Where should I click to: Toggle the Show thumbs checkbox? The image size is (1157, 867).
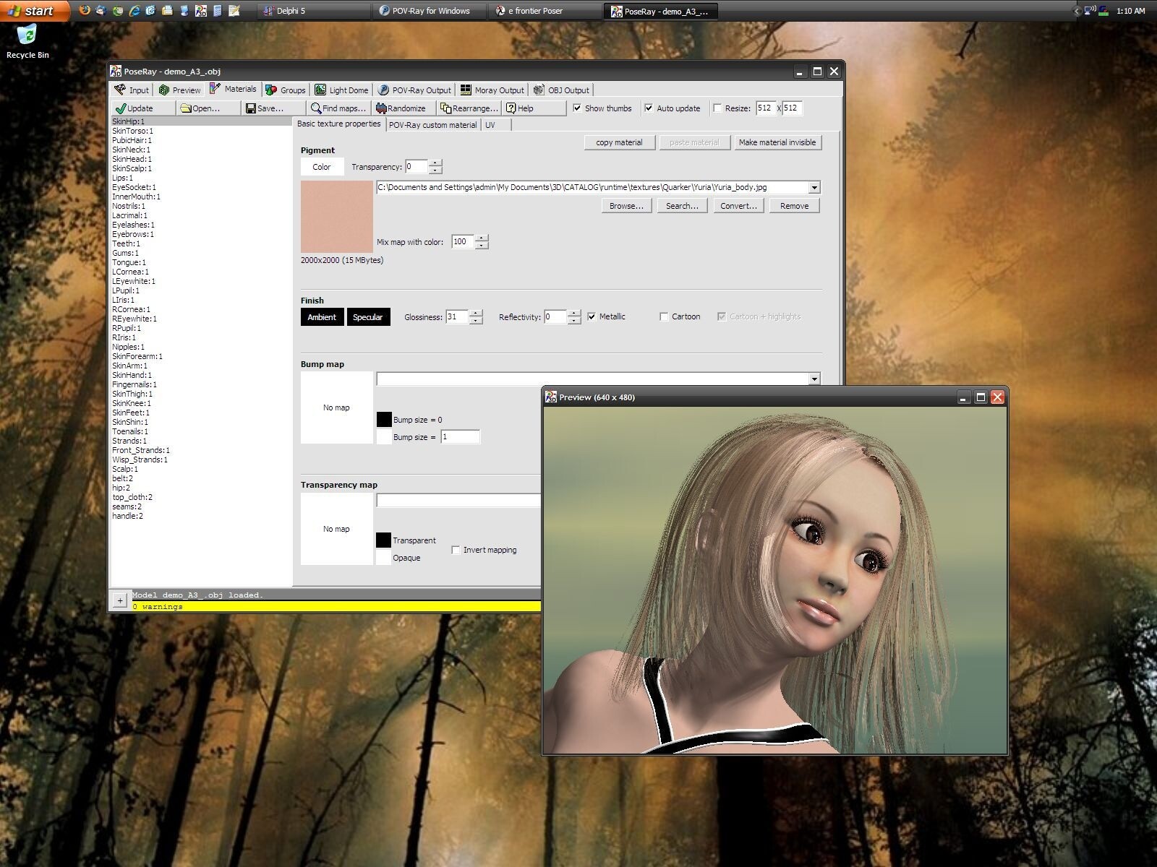577,108
